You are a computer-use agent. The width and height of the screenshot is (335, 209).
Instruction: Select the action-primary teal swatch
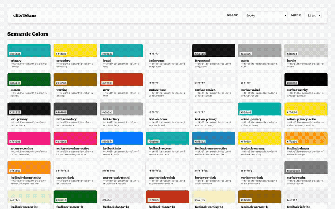[260, 109]
